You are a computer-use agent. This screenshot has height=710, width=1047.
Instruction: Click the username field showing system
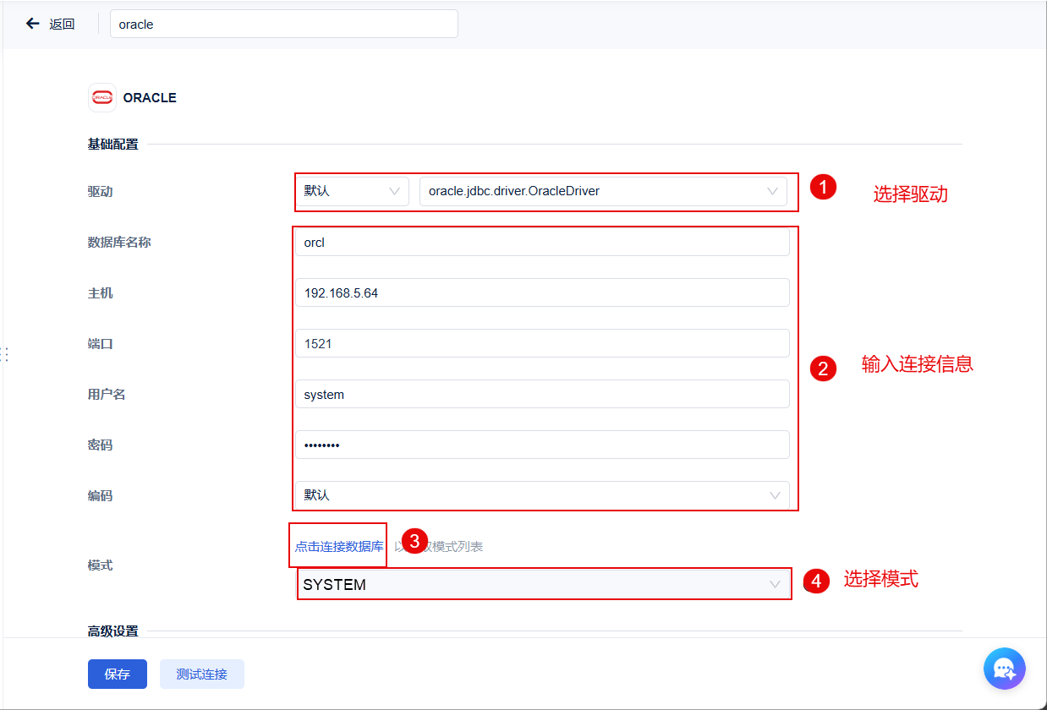coord(542,394)
